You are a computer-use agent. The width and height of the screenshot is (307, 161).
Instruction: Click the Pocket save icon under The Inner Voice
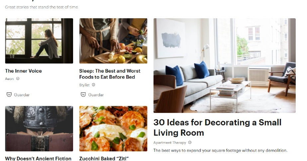(9, 95)
